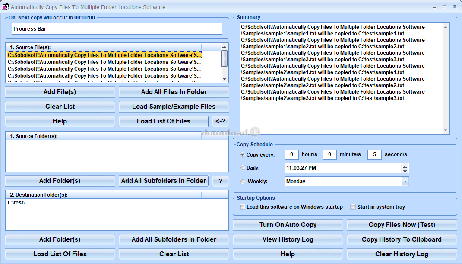Add Folder(s) to the source folders

pos(60,181)
